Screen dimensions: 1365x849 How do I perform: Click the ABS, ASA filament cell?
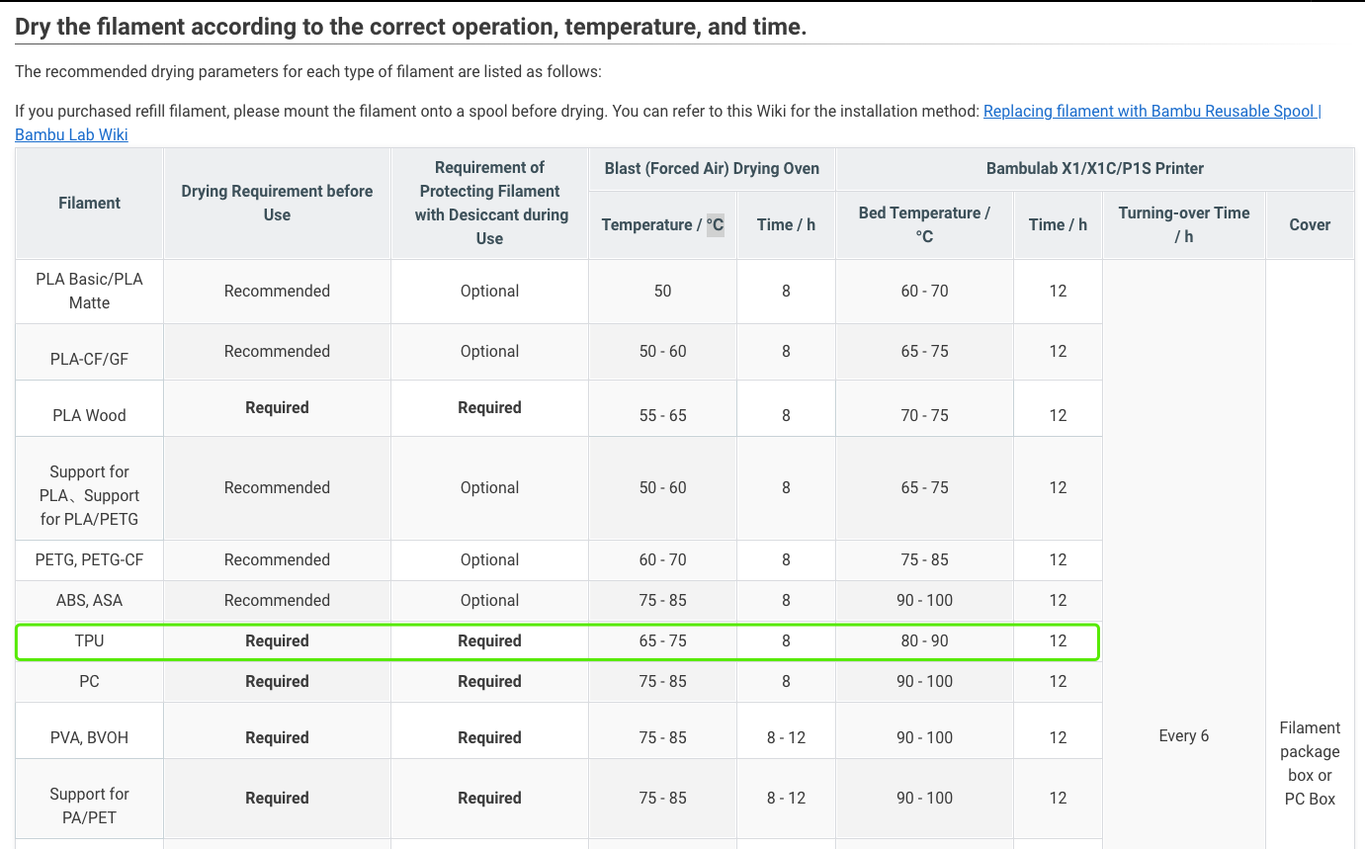click(x=89, y=600)
